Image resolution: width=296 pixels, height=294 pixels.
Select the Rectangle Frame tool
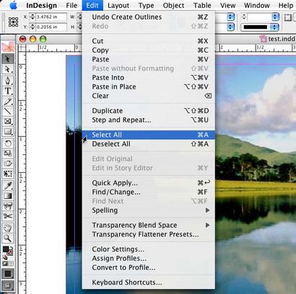point(8,122)
